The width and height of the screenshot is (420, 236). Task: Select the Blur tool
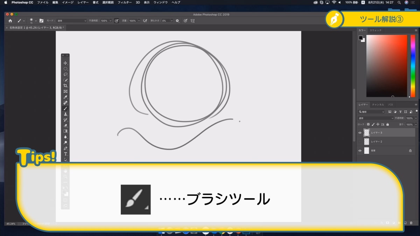pos(65,137)
